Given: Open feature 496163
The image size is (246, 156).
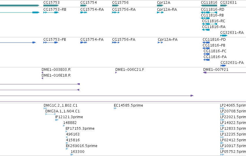Looking at the screenshot, I should point(67,137).
